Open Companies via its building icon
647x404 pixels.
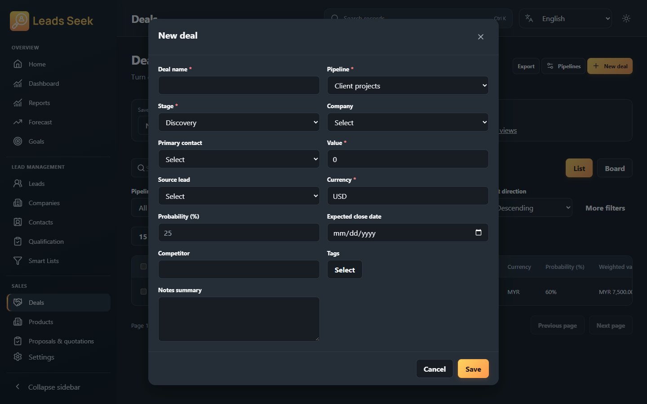coord(18,203)
